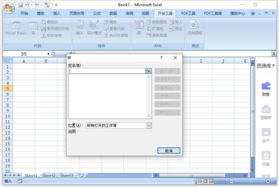Click the 宏名 macro name input field
Viewport: 279px width, 187px height.
click(x=107, y=71)
